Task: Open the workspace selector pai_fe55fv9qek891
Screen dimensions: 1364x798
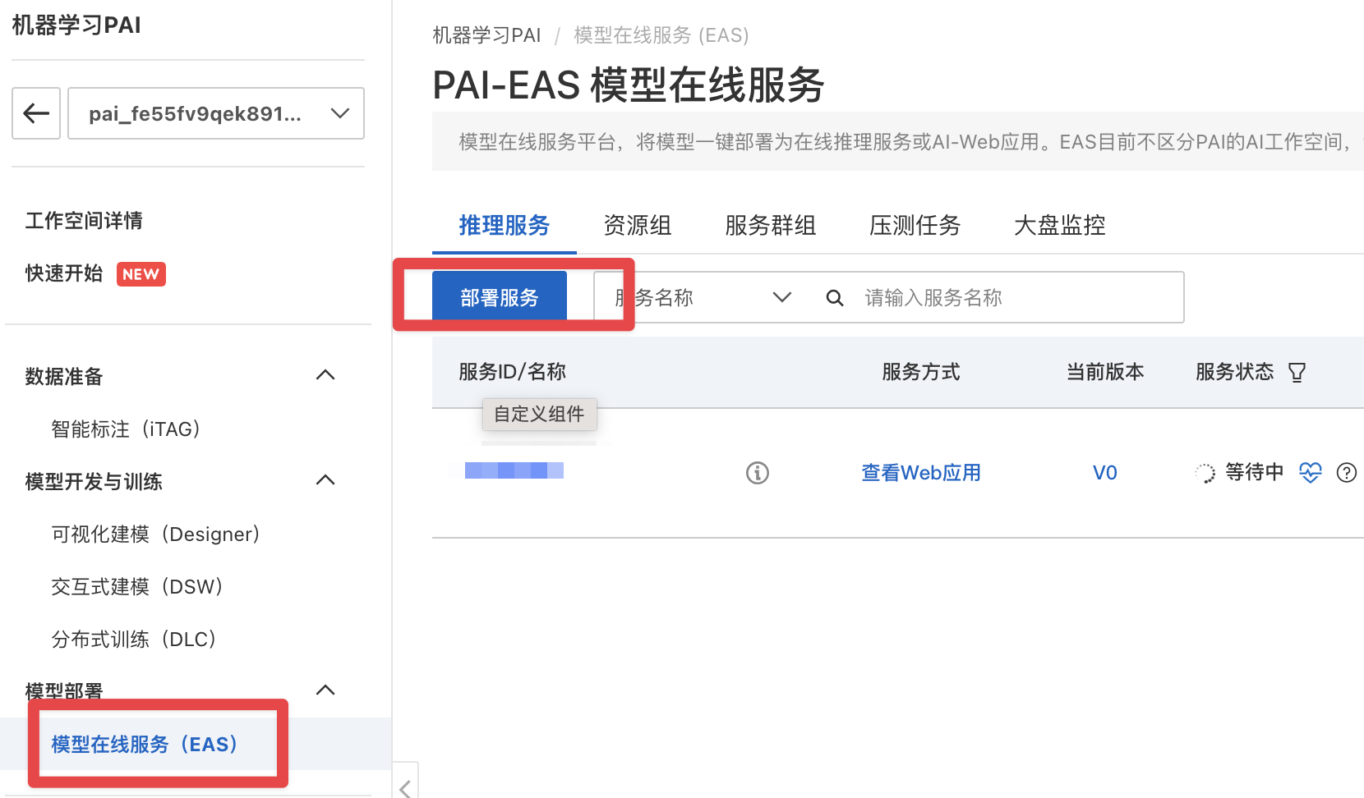Action: [x=216, y=113]
